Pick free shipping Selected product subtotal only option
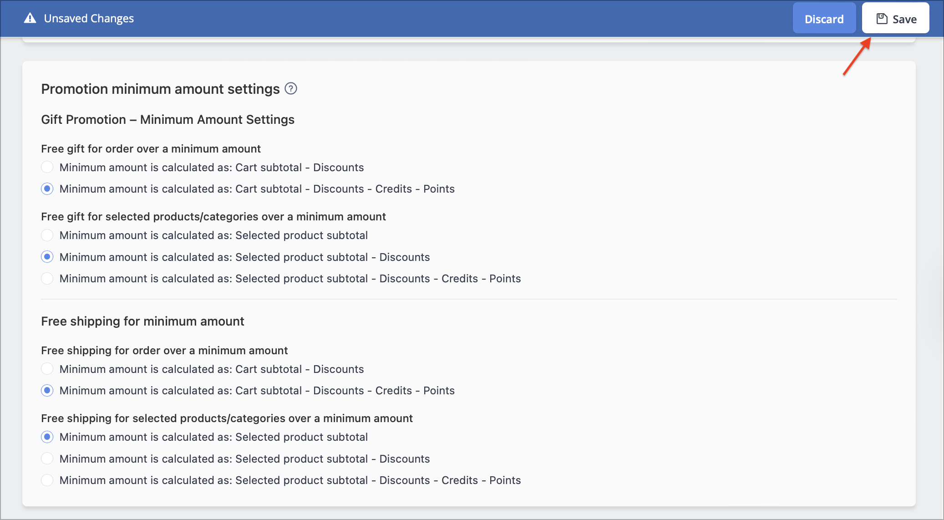The height and width of the screenshot is (520, 944). [47, 437]
